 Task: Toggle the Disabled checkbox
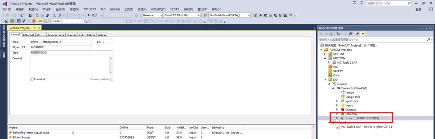pyautogui.click(x=32, y=79)
